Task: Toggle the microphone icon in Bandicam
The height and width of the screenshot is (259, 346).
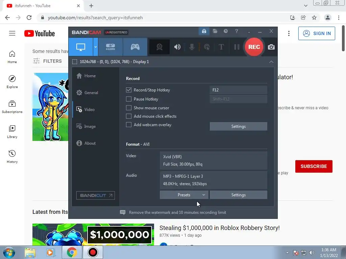Action: point(192,47)
